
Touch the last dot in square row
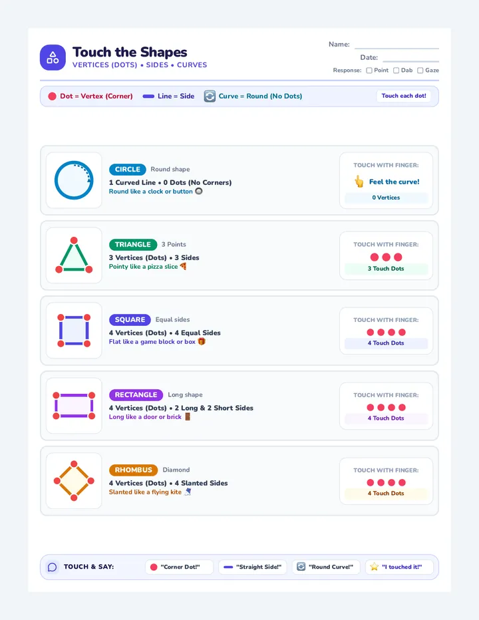click(402, 332)
